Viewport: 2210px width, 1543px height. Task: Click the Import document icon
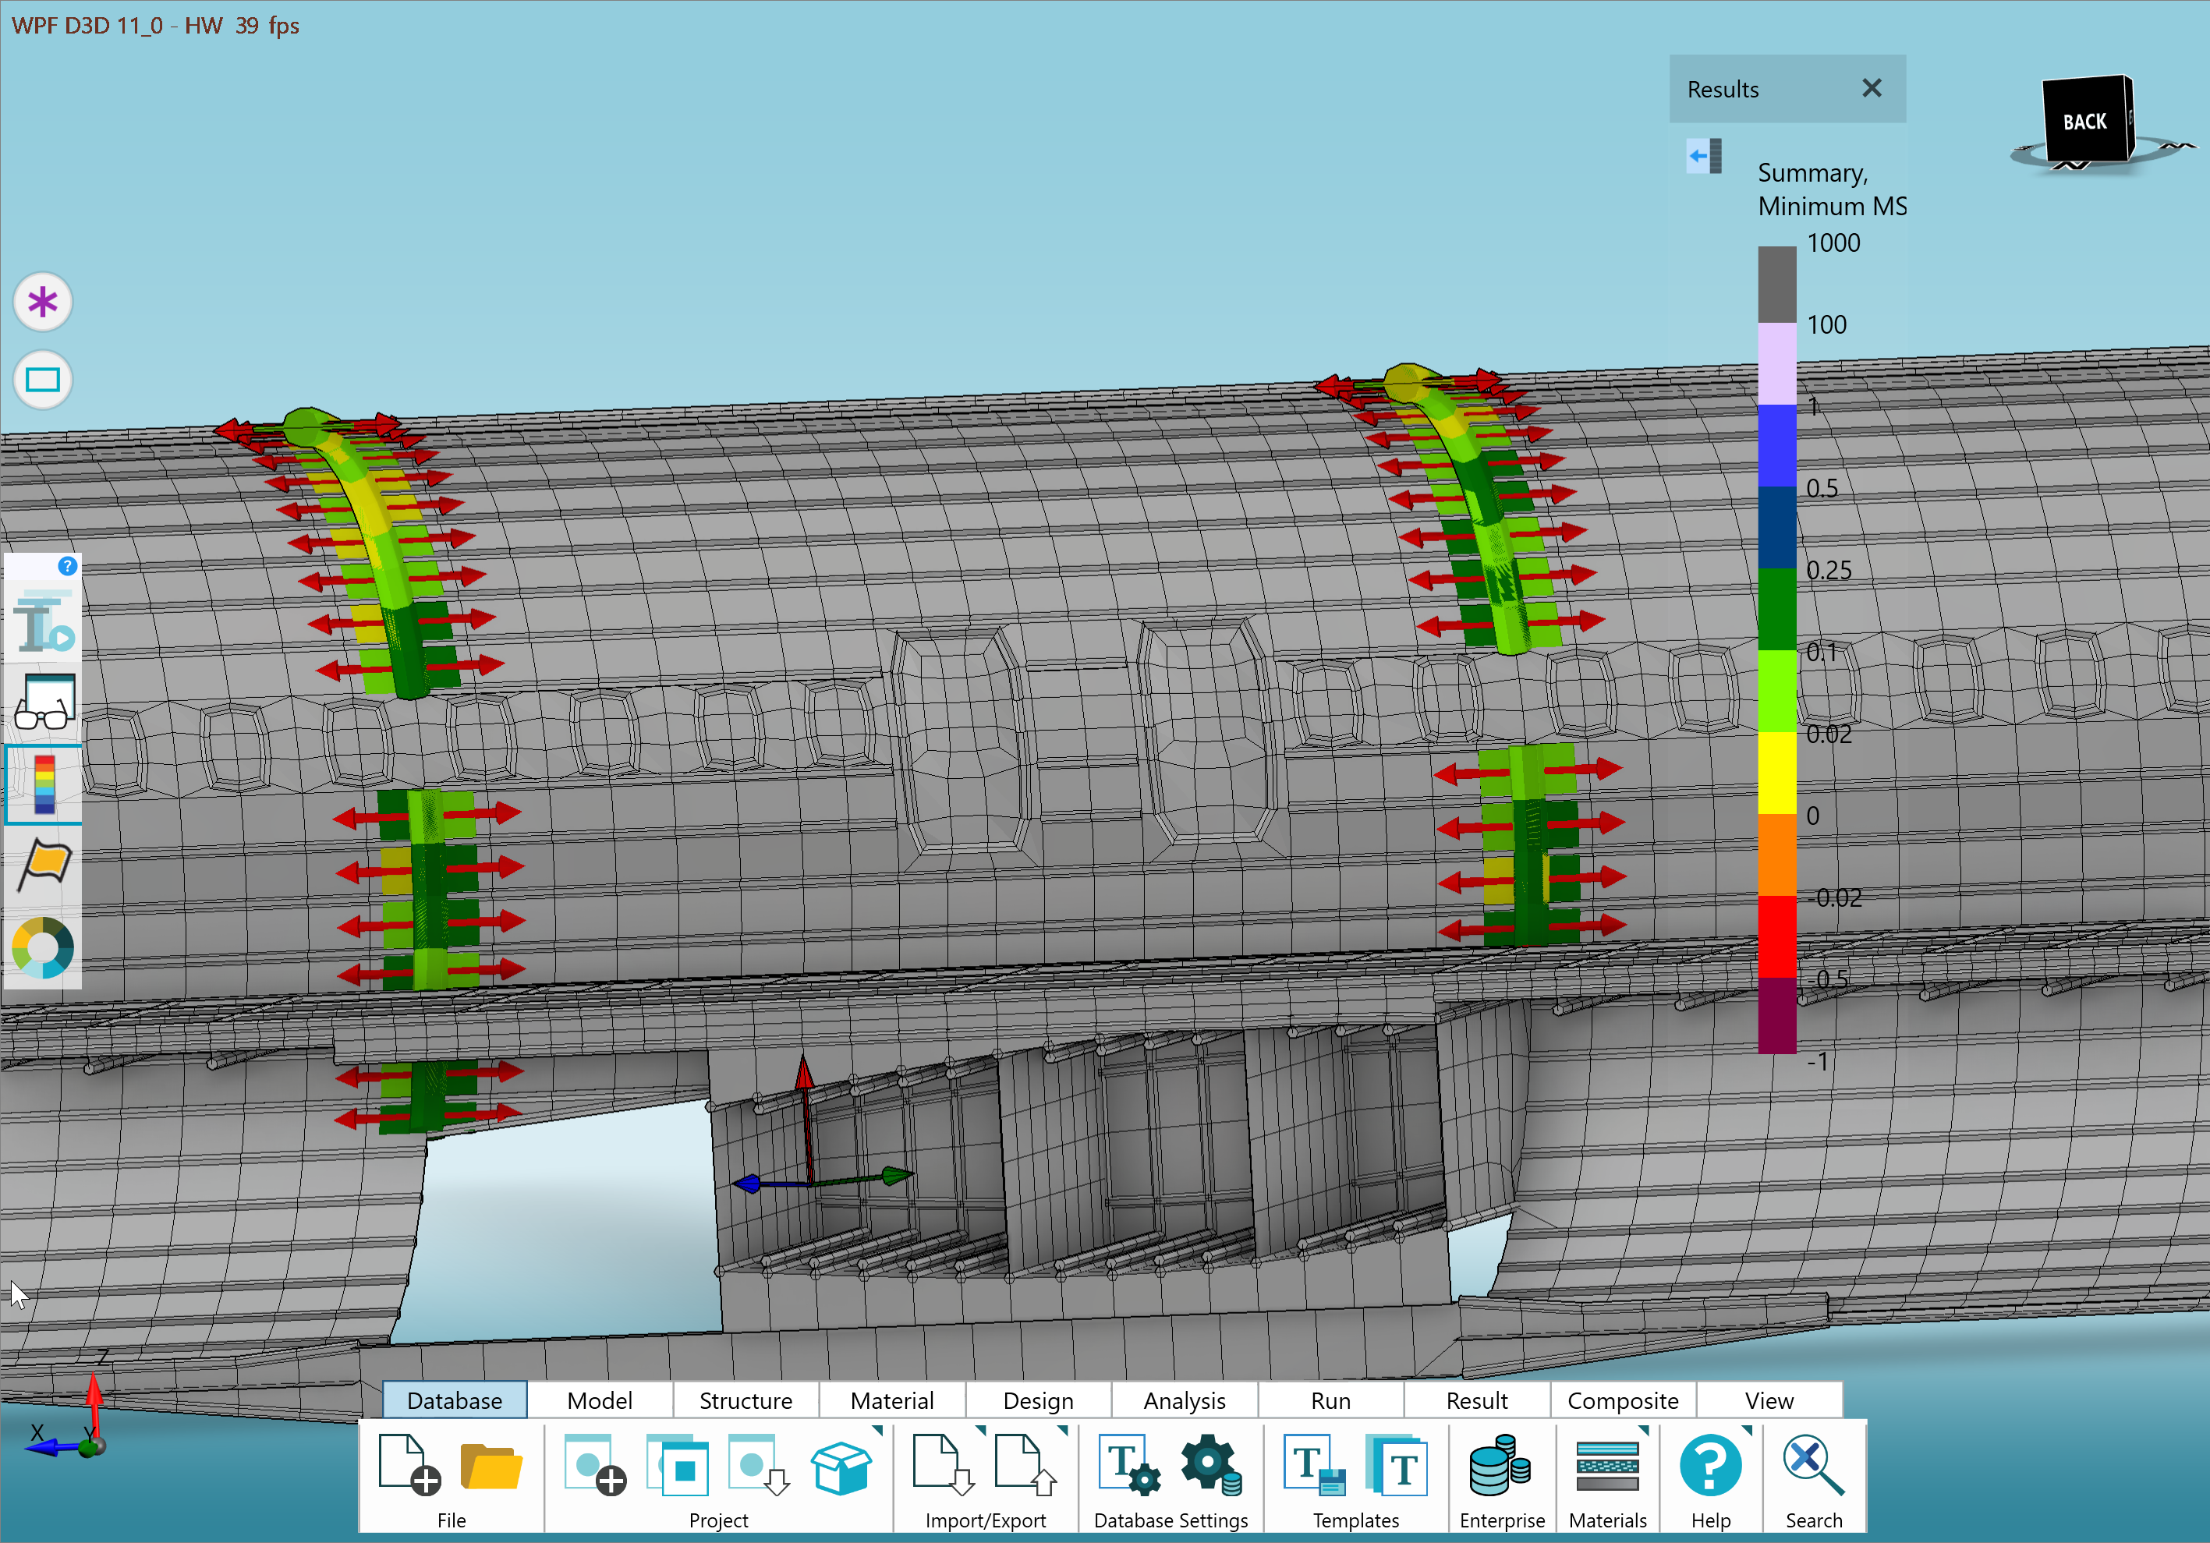coord(944,1464)
